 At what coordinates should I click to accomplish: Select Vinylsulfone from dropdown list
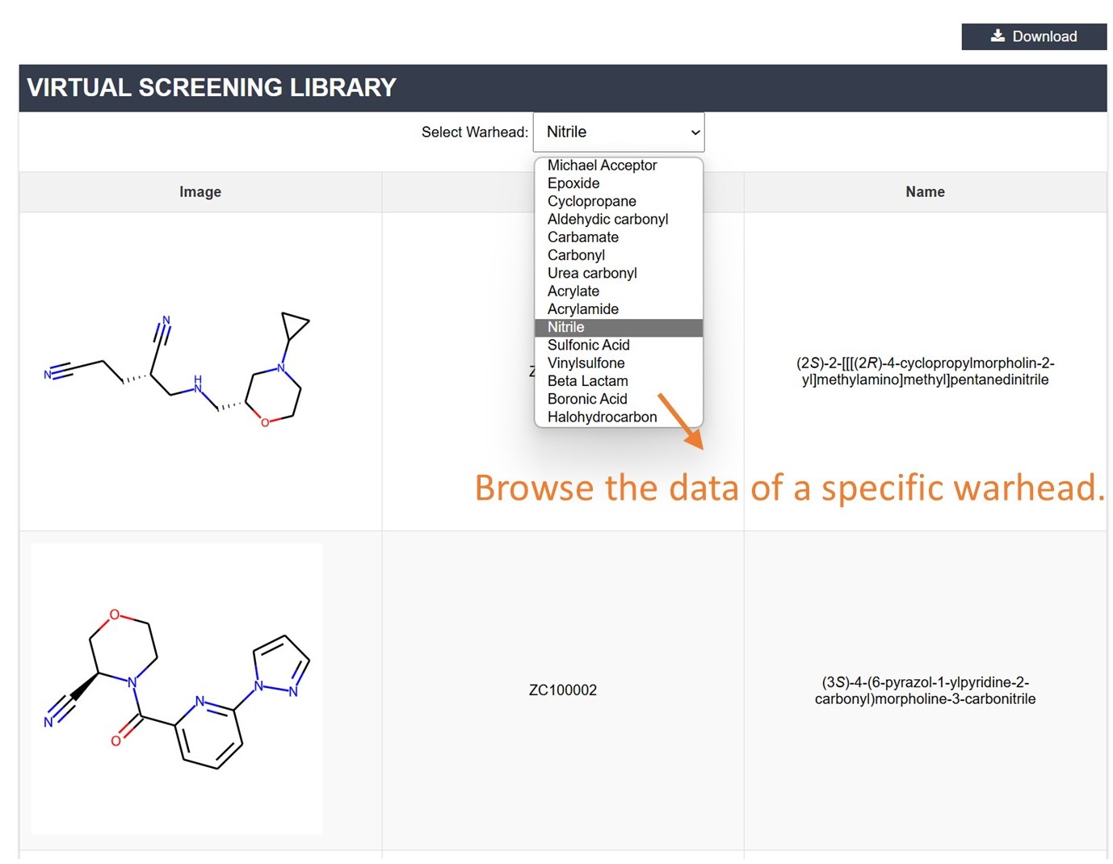click(x=586, y=363)
